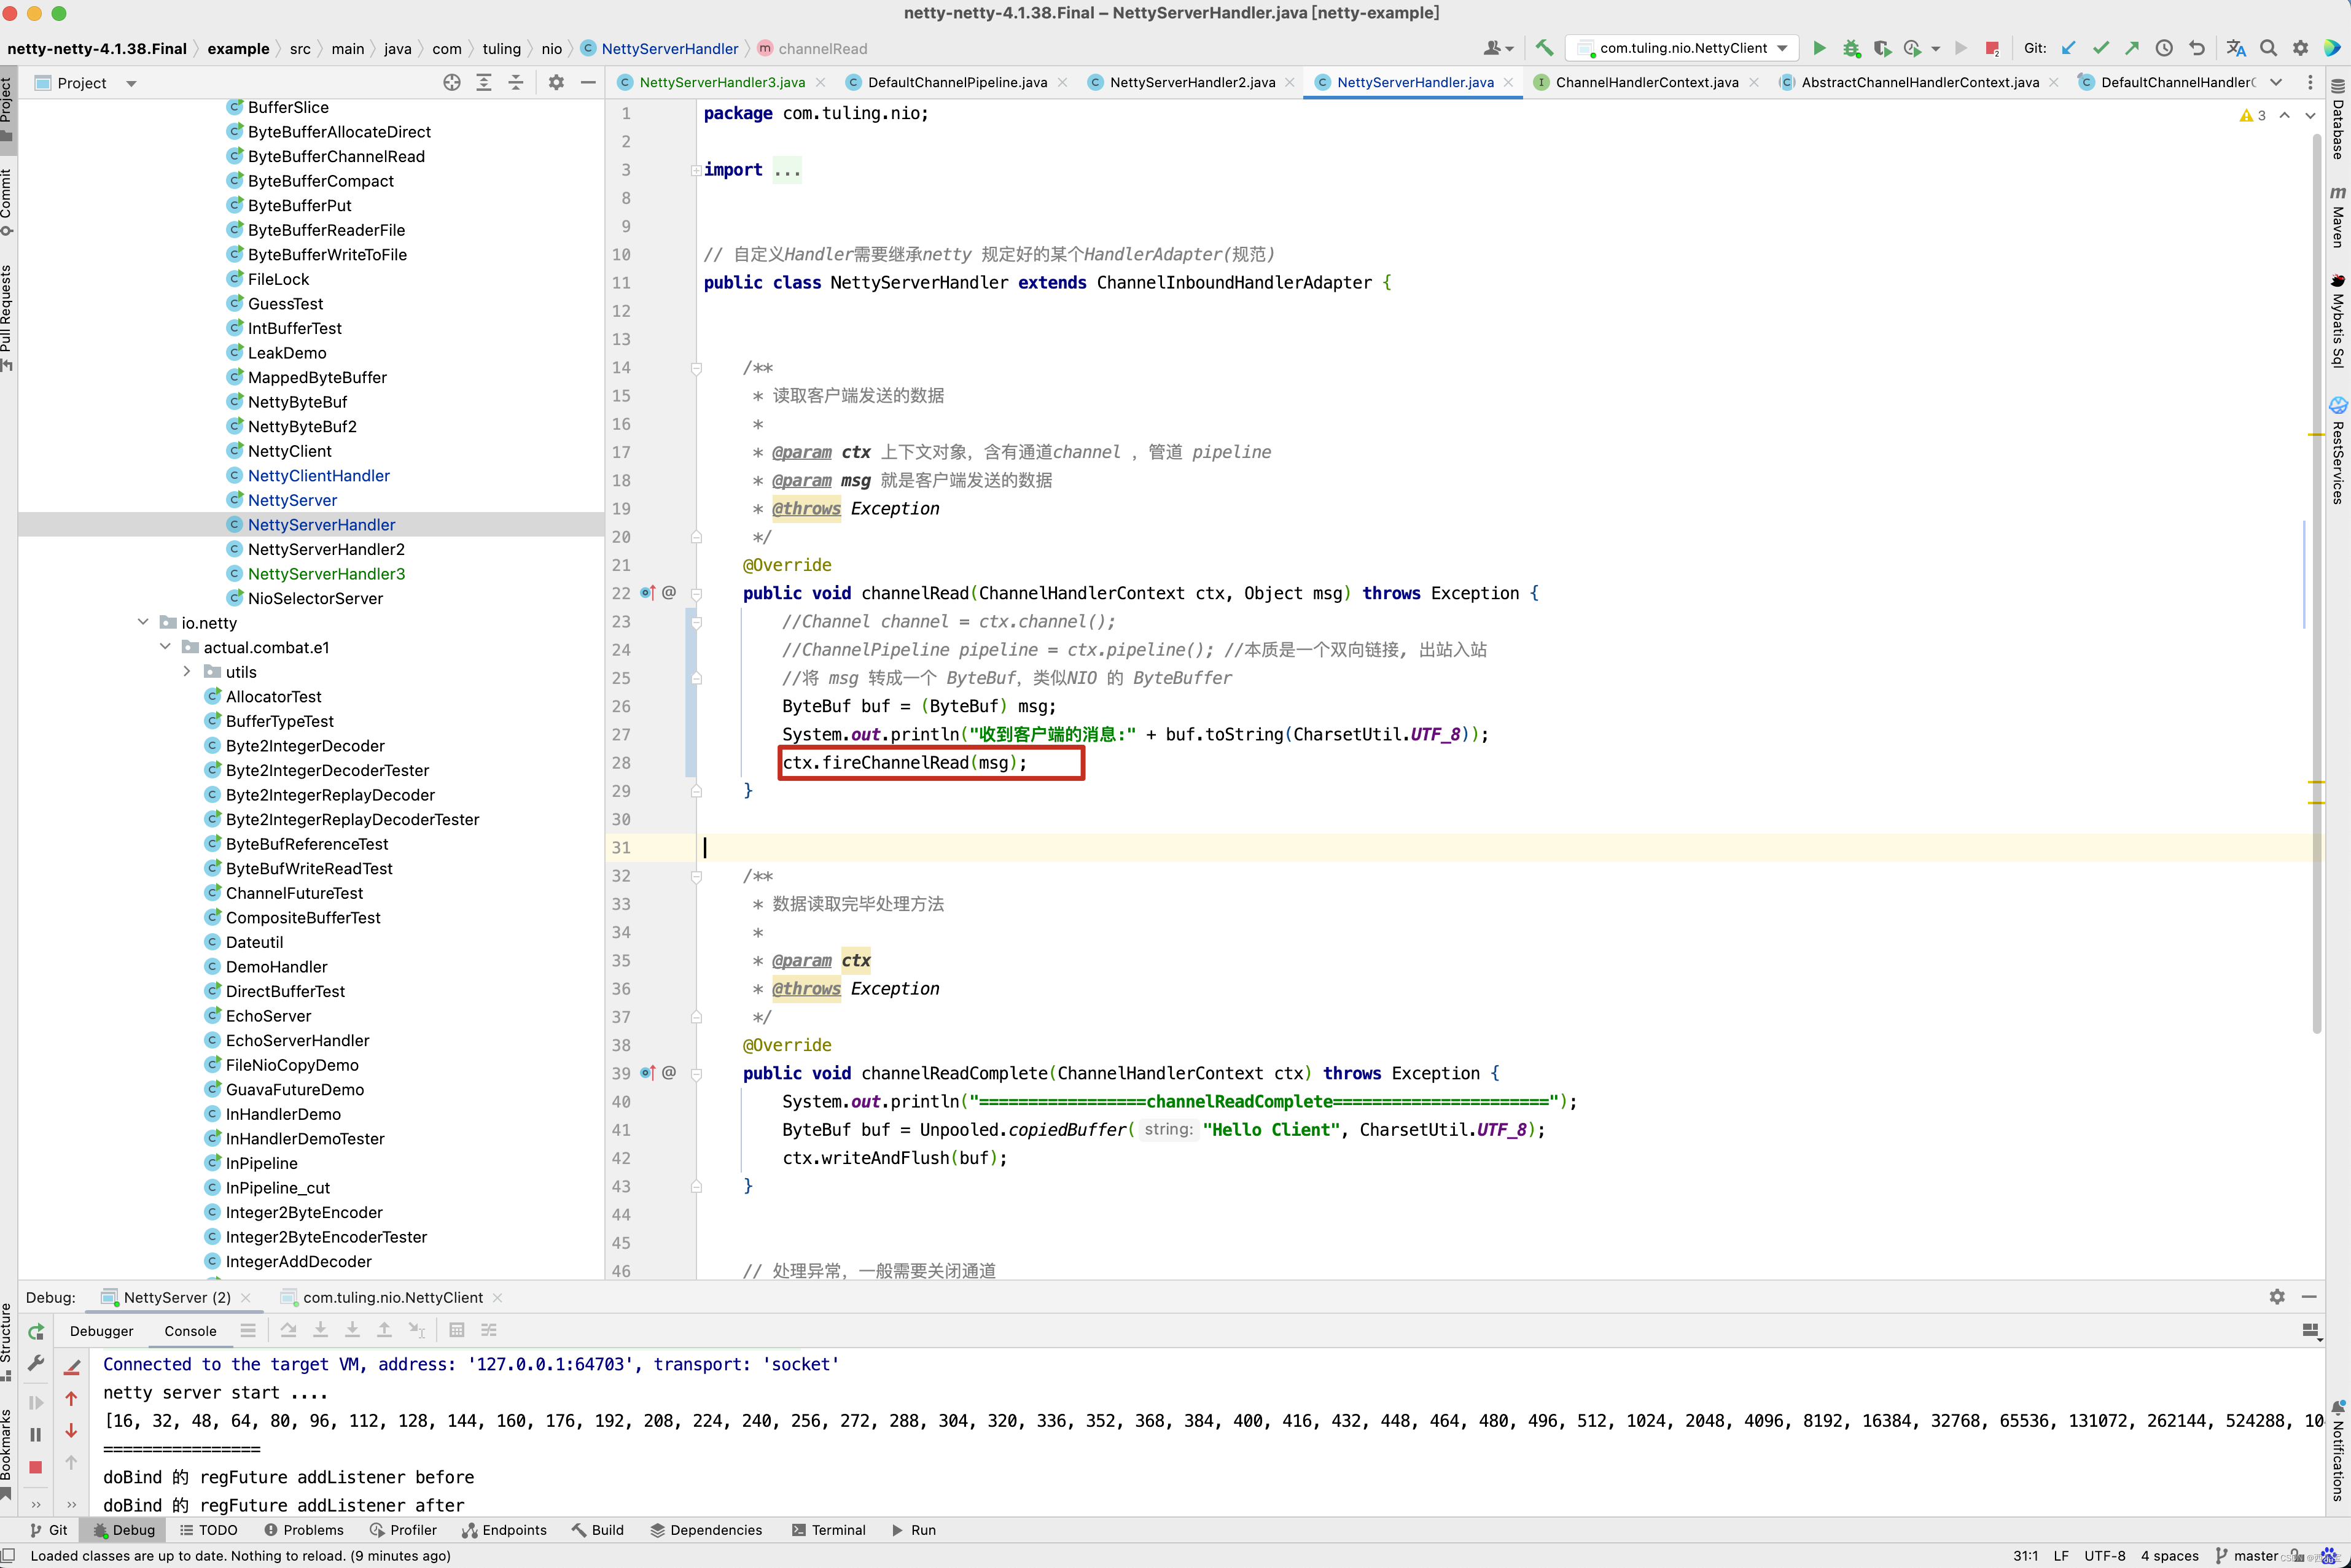
Task: Collapse the io.netty package node
Action: click(x=143, y=623)
